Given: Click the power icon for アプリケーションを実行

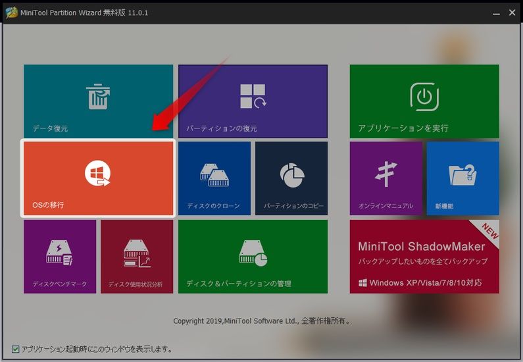Looking at the screenshot, I should coord(424,97).
